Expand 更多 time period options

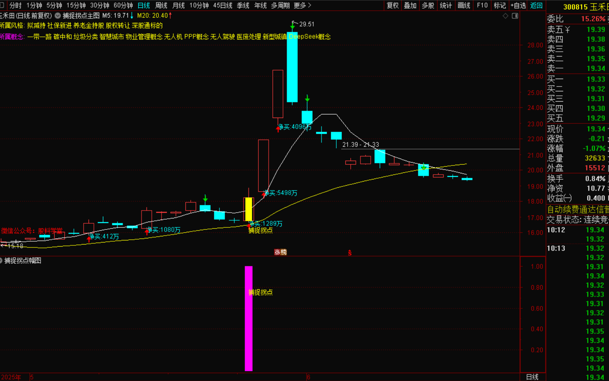click(x=302, y=5)
